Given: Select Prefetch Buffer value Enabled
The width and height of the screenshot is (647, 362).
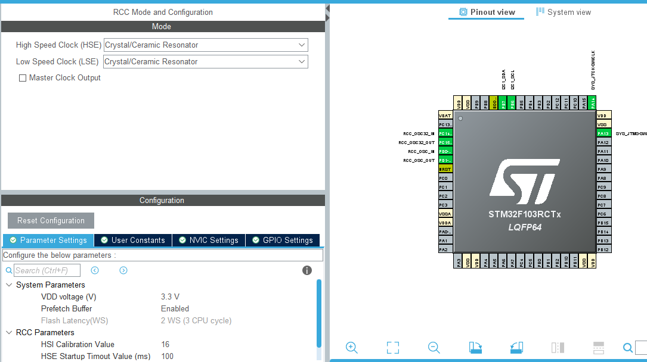Looking at the screenshot, I should [x=175, y=309].
